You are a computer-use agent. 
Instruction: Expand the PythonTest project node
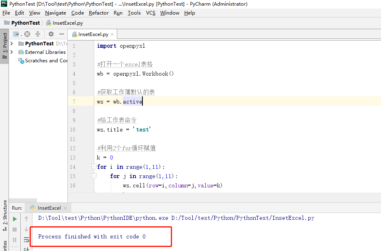11,43
